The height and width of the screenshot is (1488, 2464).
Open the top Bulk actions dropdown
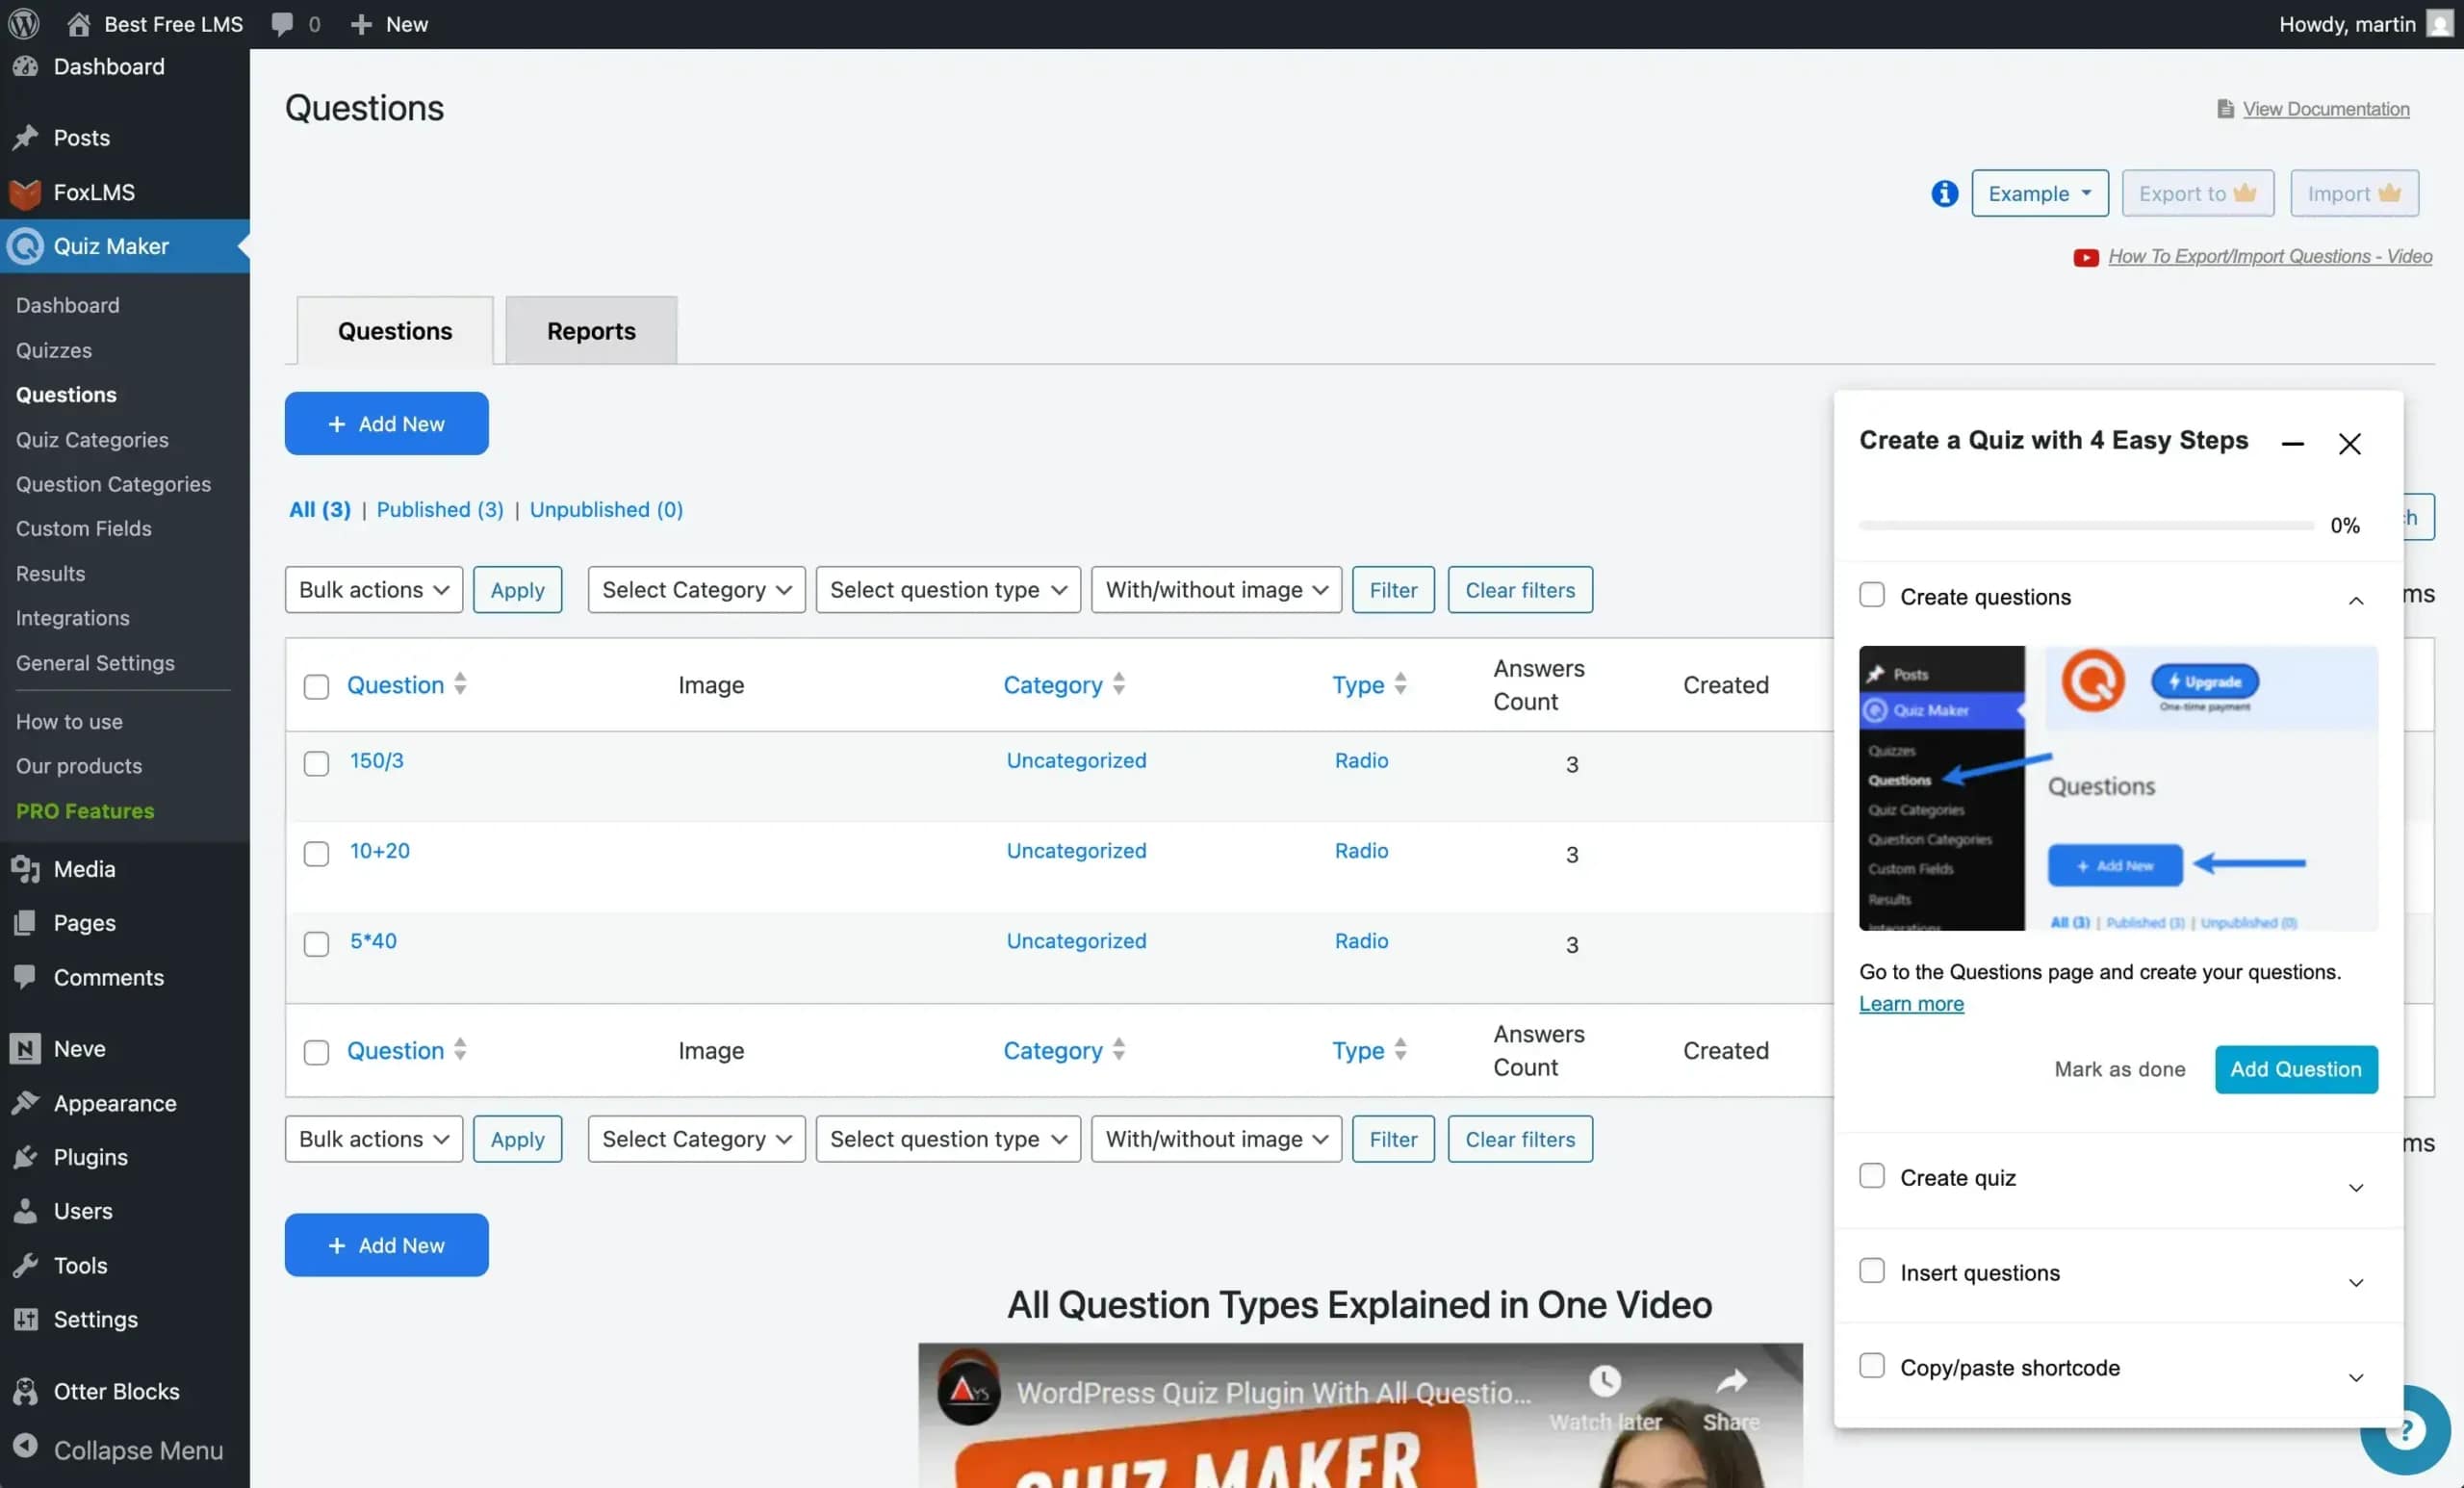[x=374, y=590]
